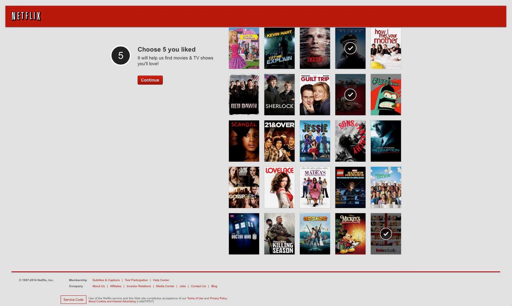This screenshot has height=306, width=512.
Task: Select the Archer poster
Action: point(315,234)
